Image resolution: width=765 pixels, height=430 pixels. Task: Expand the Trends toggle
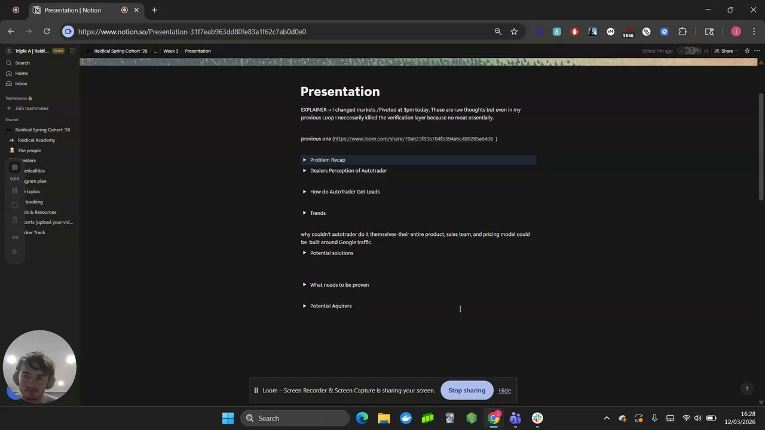(x=304, y=213)
